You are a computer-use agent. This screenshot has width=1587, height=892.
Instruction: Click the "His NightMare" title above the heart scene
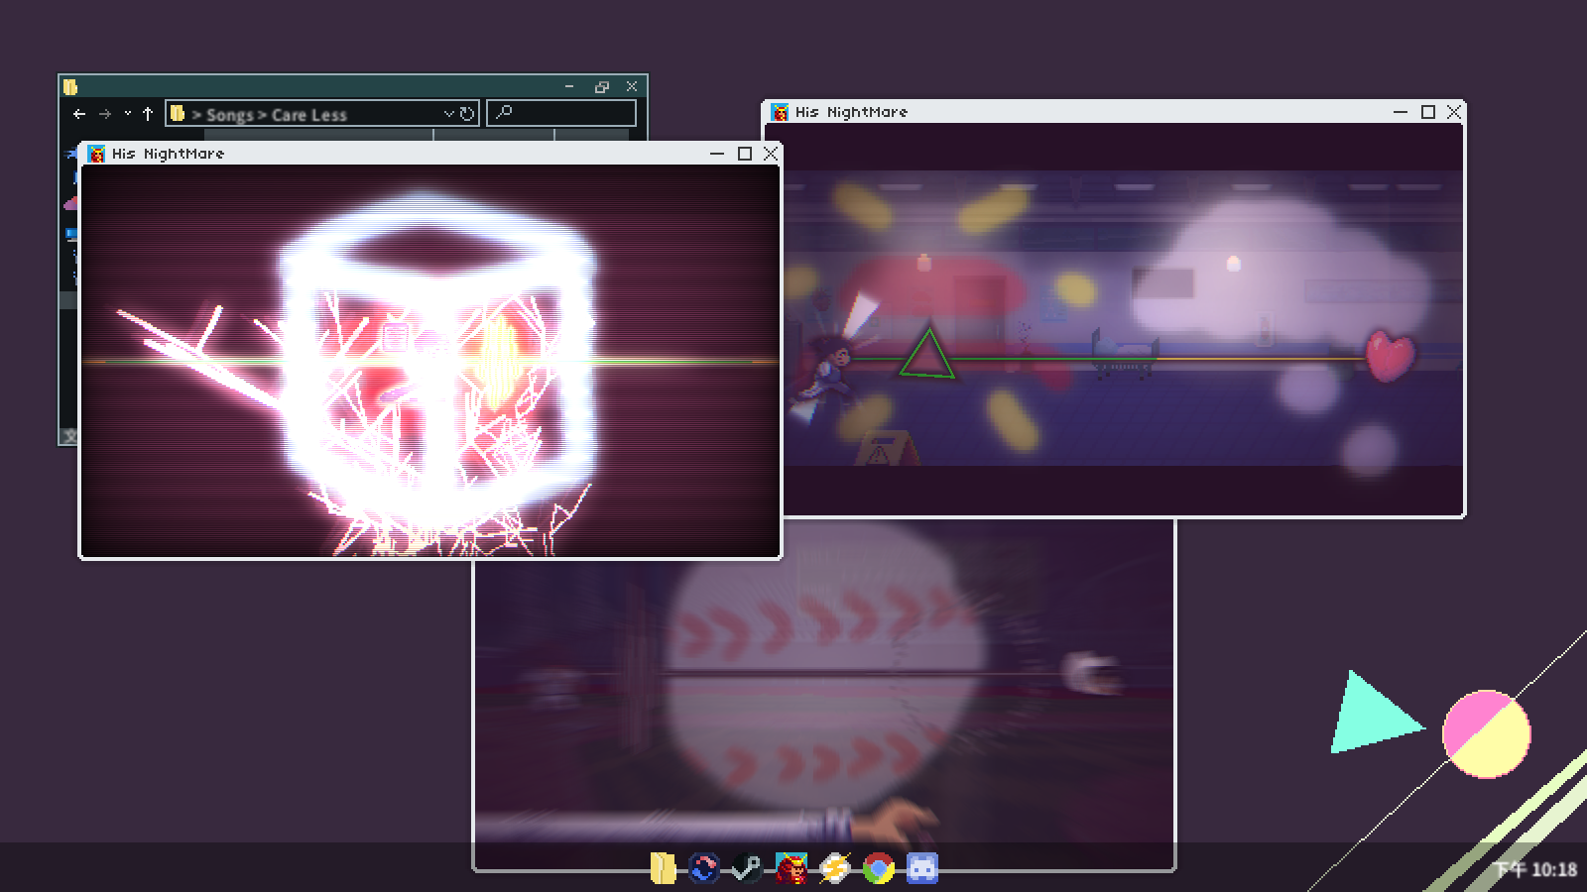852,112
